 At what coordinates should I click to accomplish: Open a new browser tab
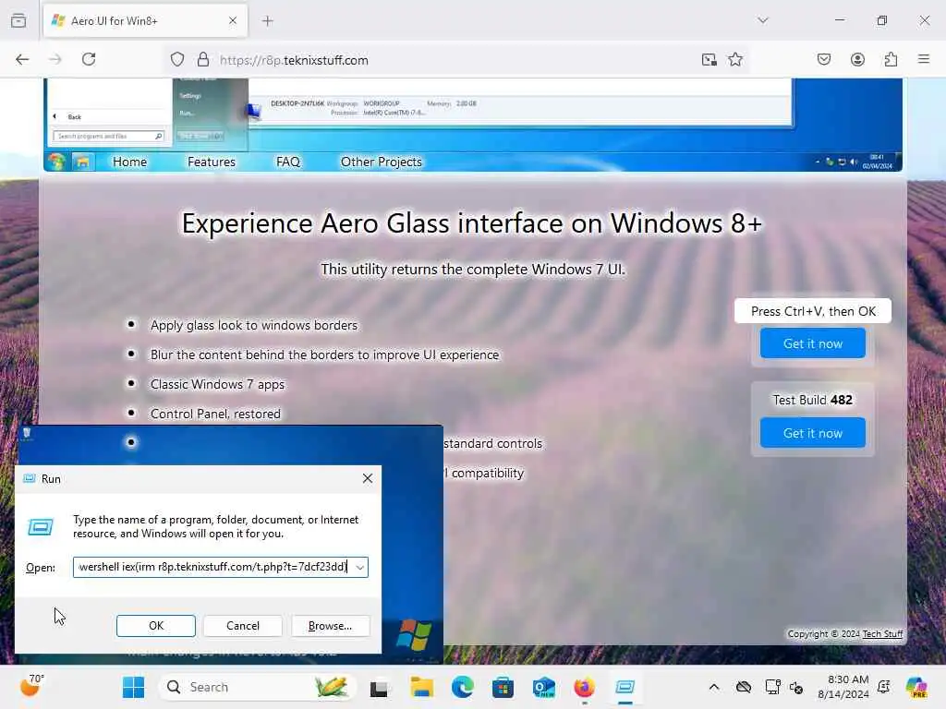(267, 21)
